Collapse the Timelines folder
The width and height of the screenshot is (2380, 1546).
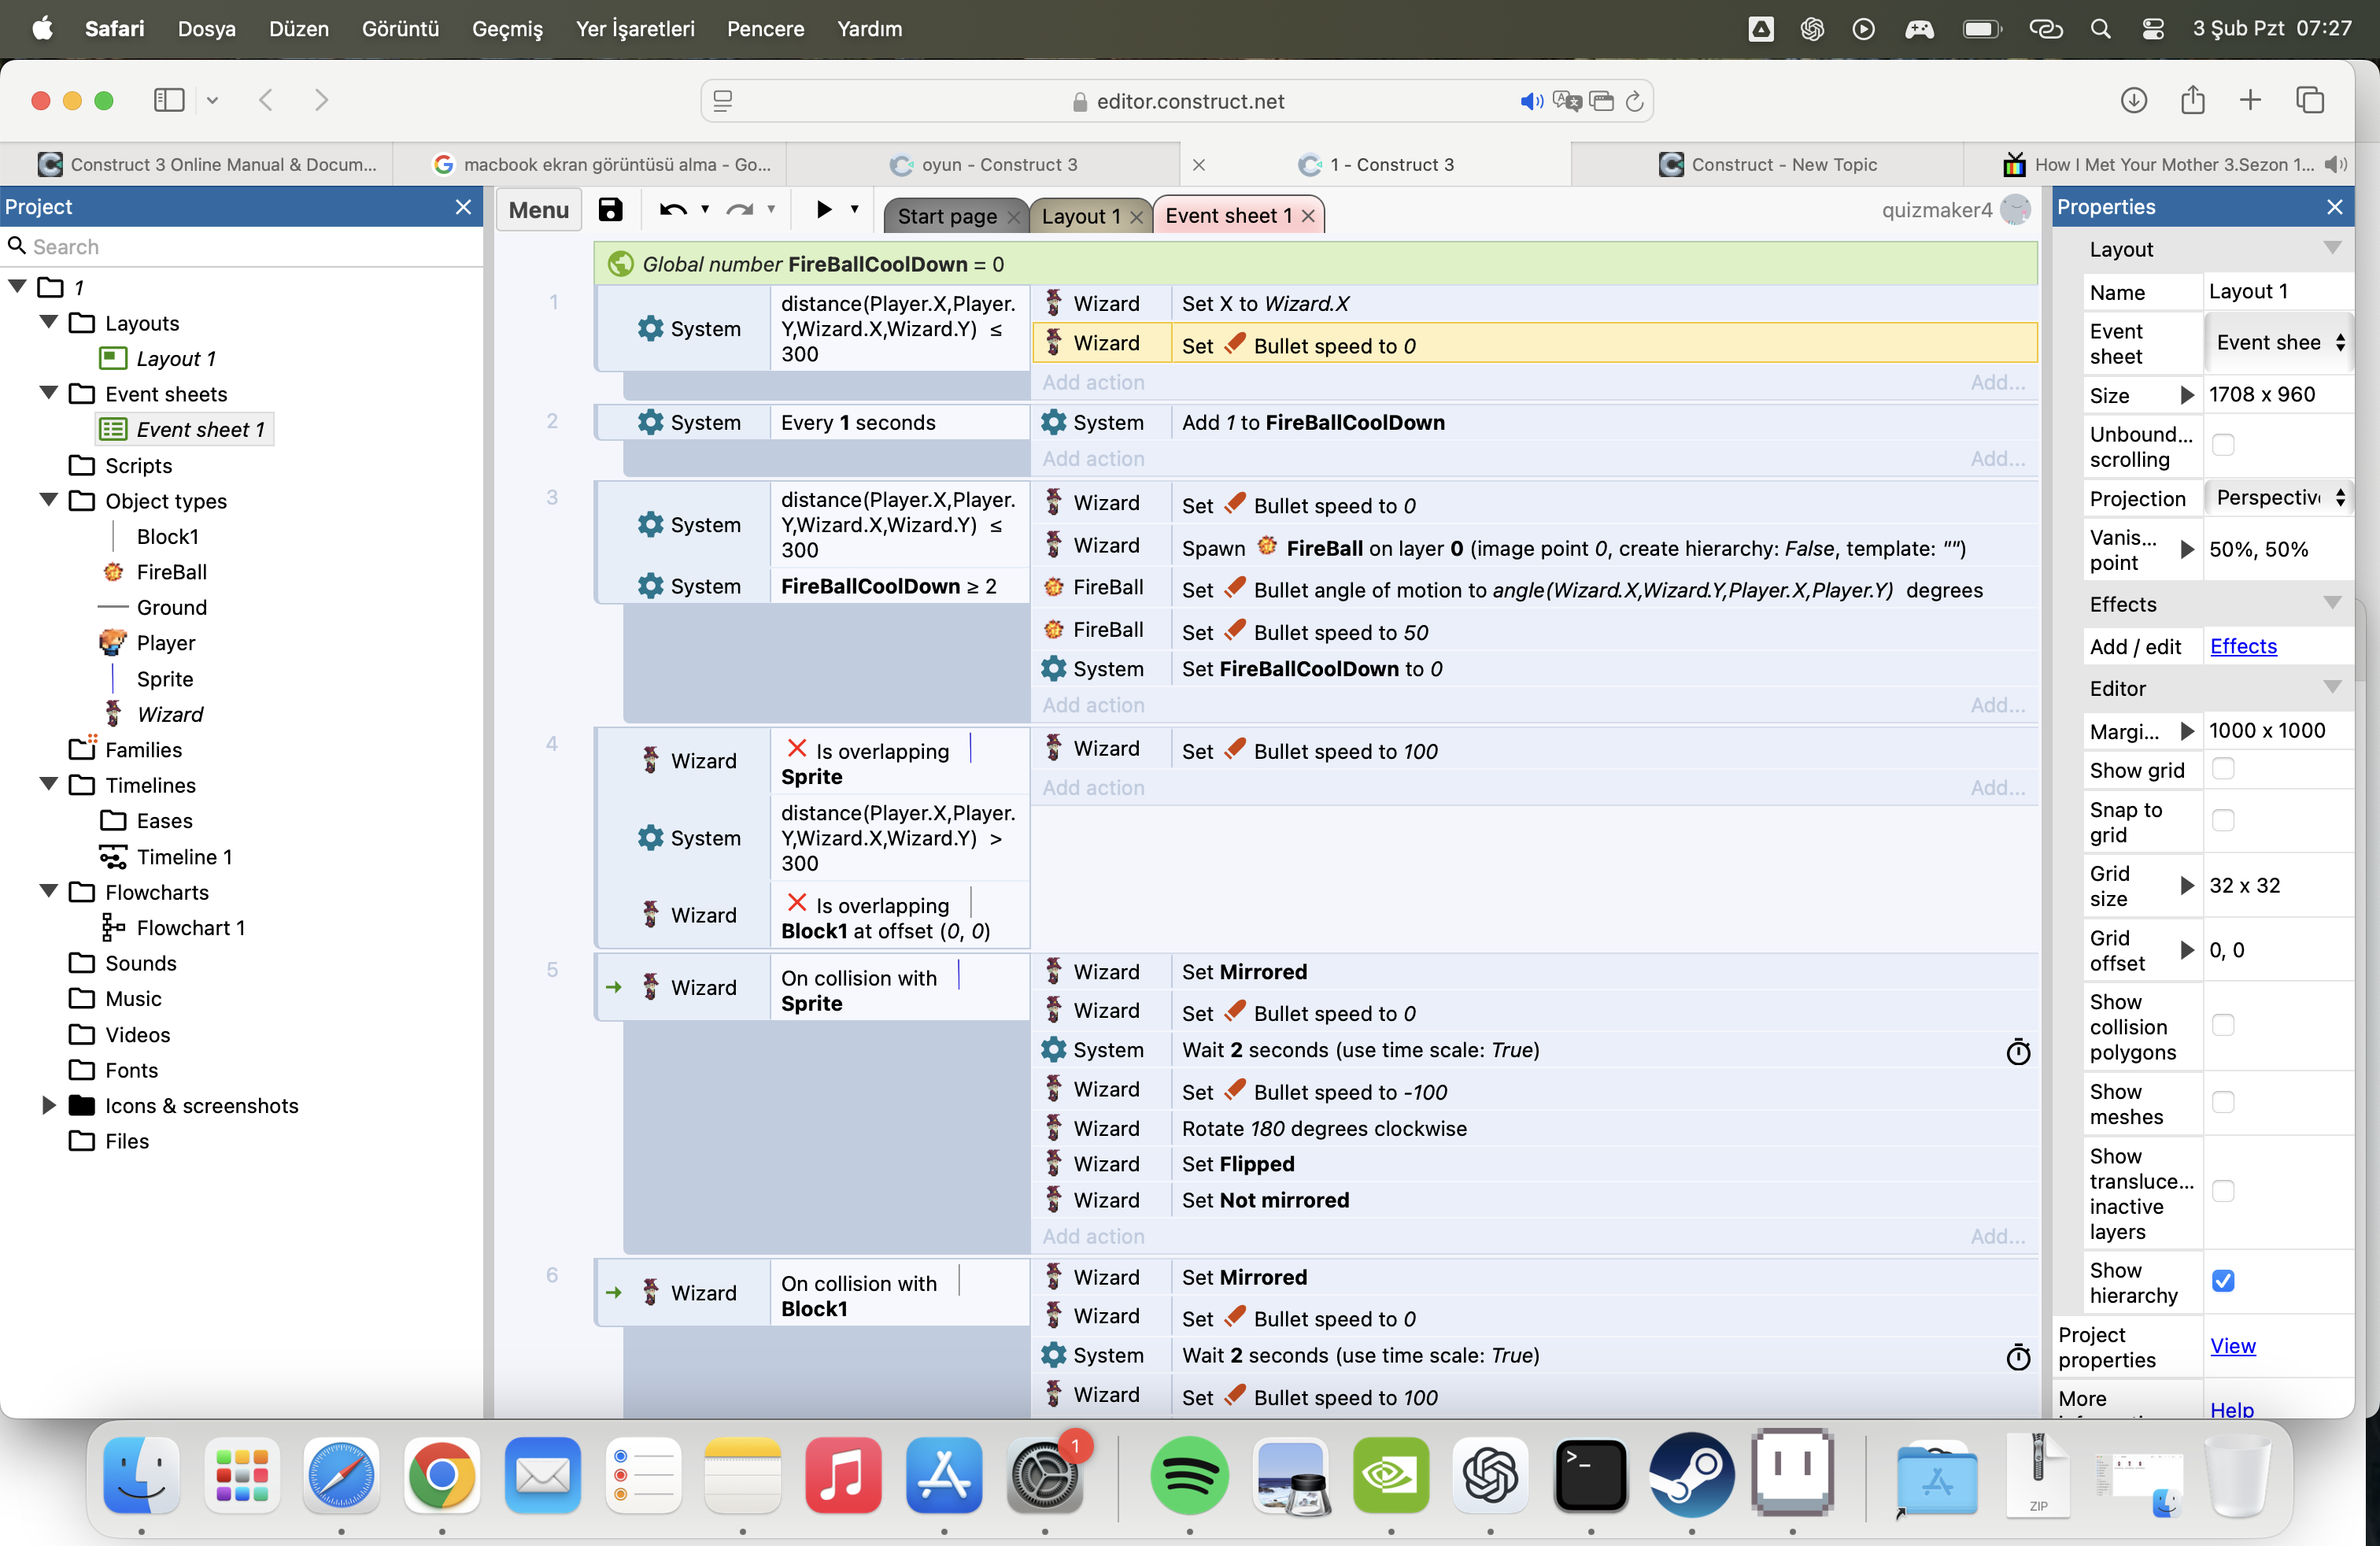click(x=48, y=784)
